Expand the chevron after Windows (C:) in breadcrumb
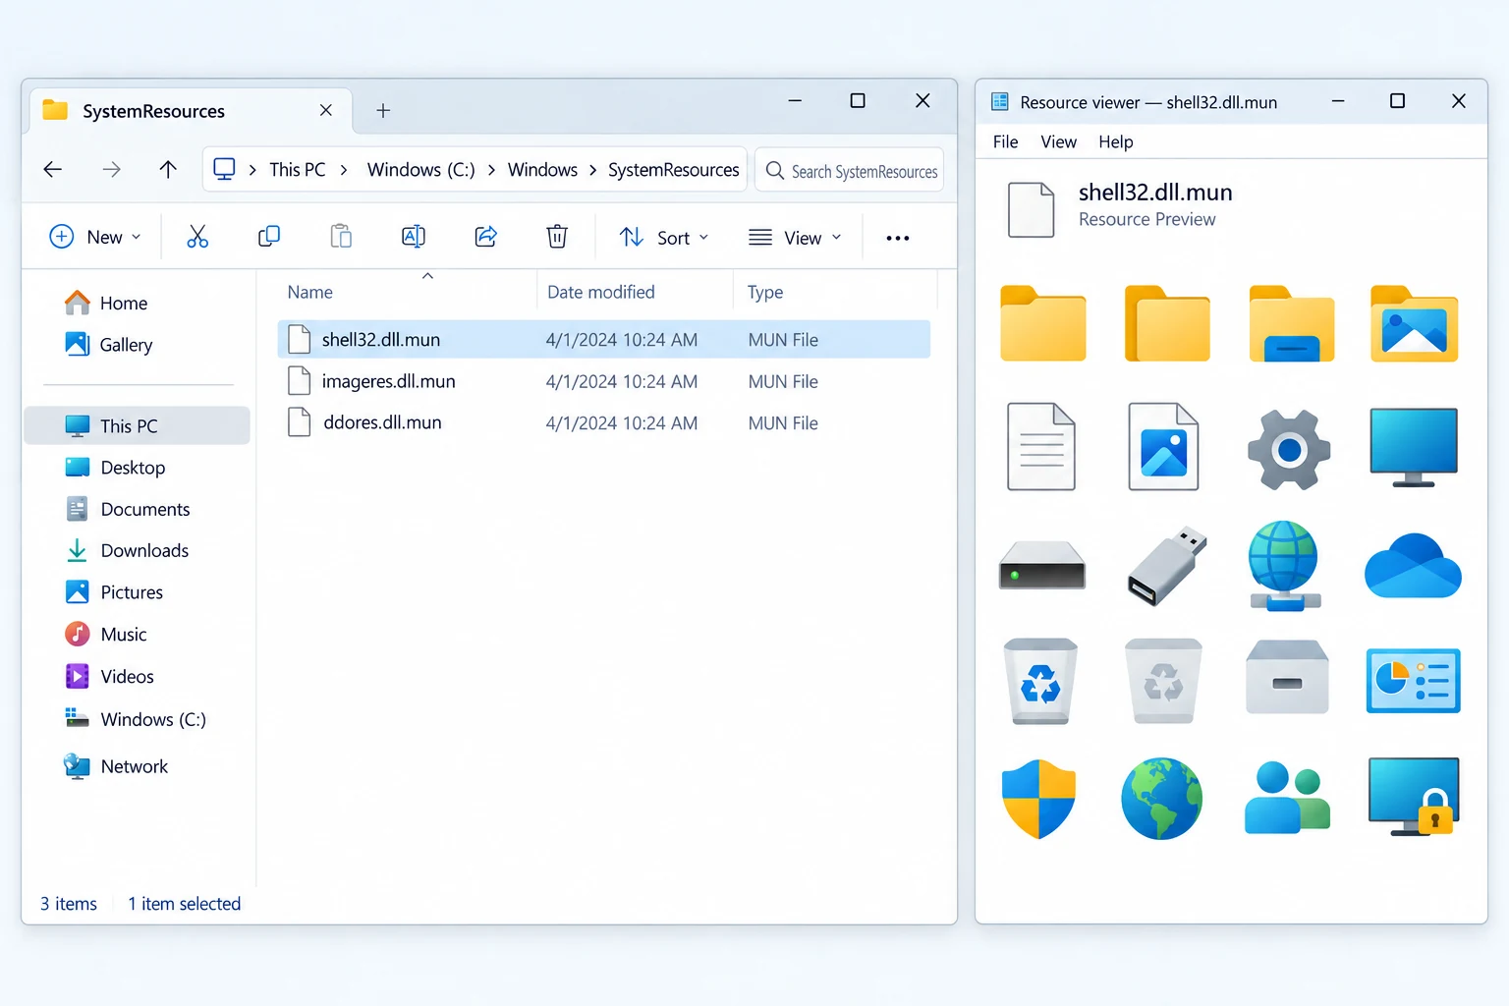This screenshot has height=1006, width=1509. (491, 170)
